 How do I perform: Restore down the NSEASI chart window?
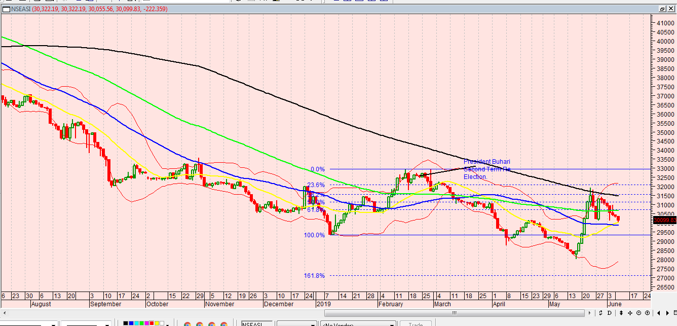[662, 9]
